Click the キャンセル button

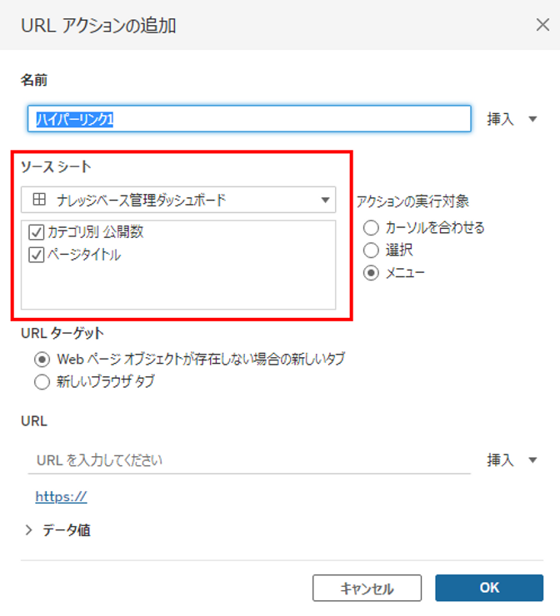click(x=367, y=588)
